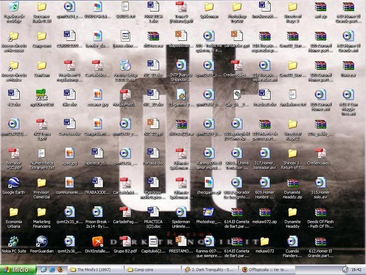This screenshot has height=275, width=366.
Task: Open the Grupo B2.pdf file
Action: point(125,241)
